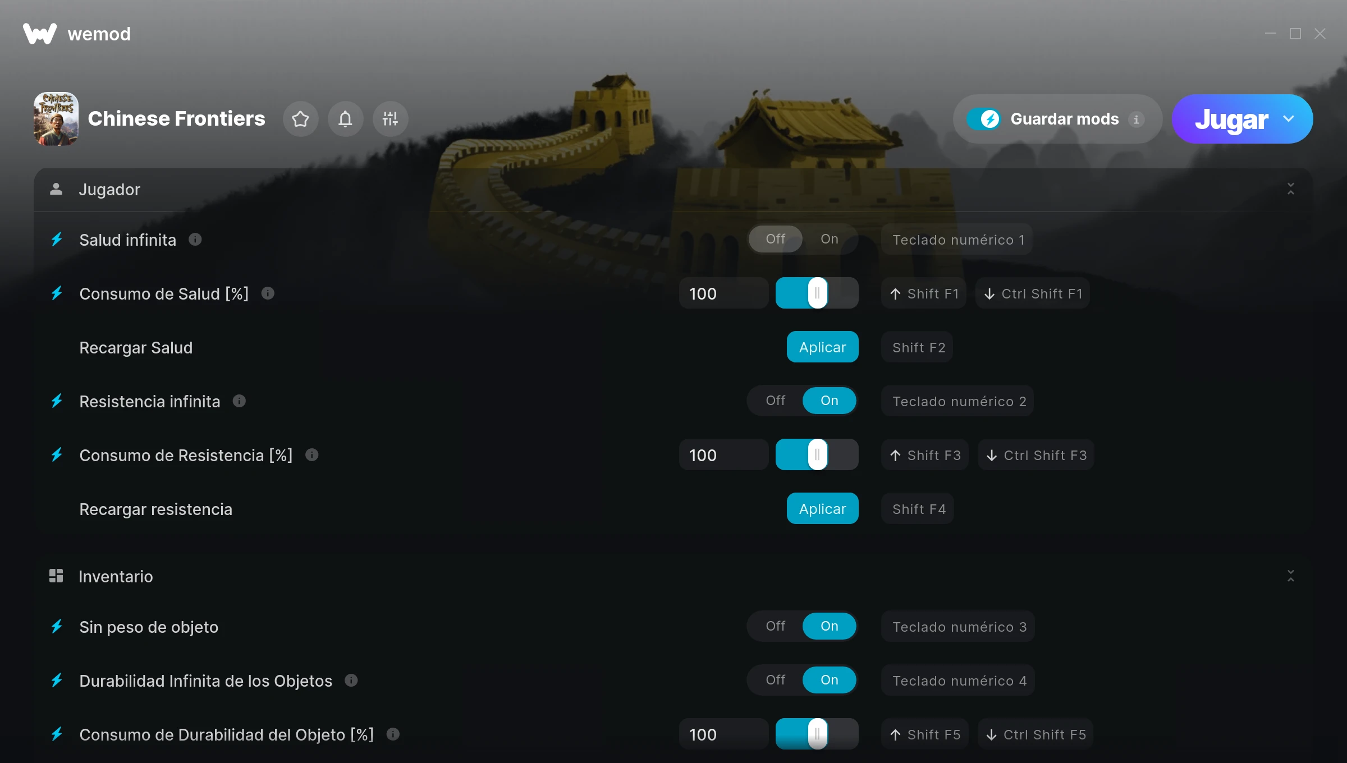Toggle the Guardar mods switch
This screenshot has height=763, width=1347.
(x=983, y=119)
